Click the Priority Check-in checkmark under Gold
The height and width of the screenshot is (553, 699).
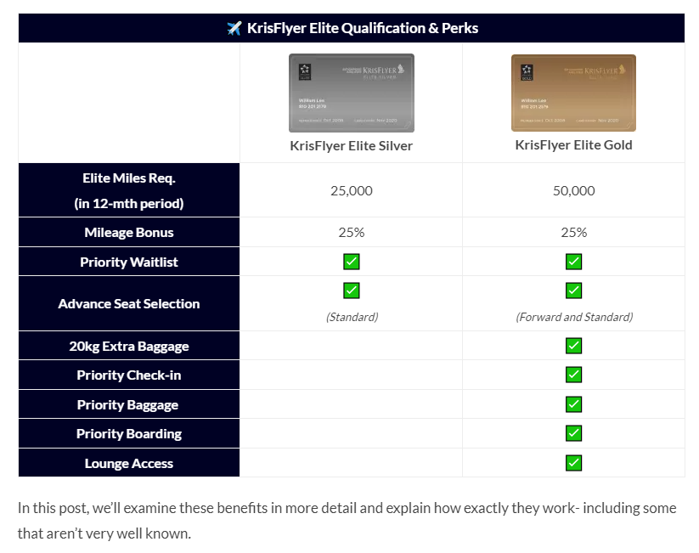tap(574, 375)
